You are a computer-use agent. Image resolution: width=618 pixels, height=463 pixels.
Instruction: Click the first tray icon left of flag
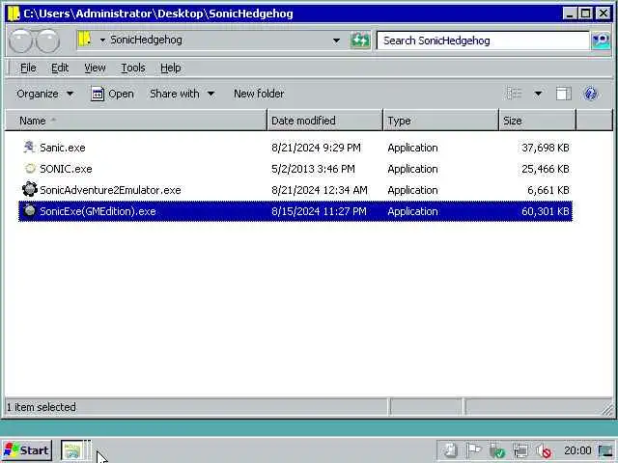pyautogui.click(x=451, y=450)
